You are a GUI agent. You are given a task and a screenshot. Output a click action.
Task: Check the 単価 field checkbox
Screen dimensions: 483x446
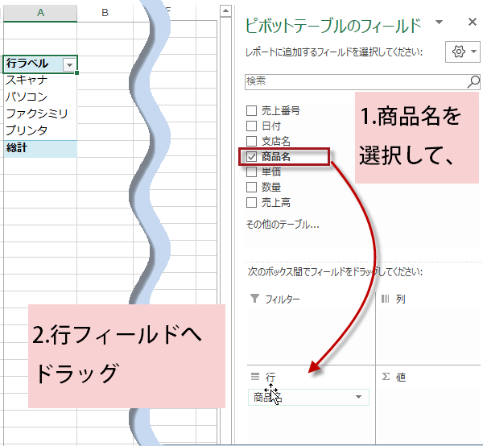click(252, 171)
